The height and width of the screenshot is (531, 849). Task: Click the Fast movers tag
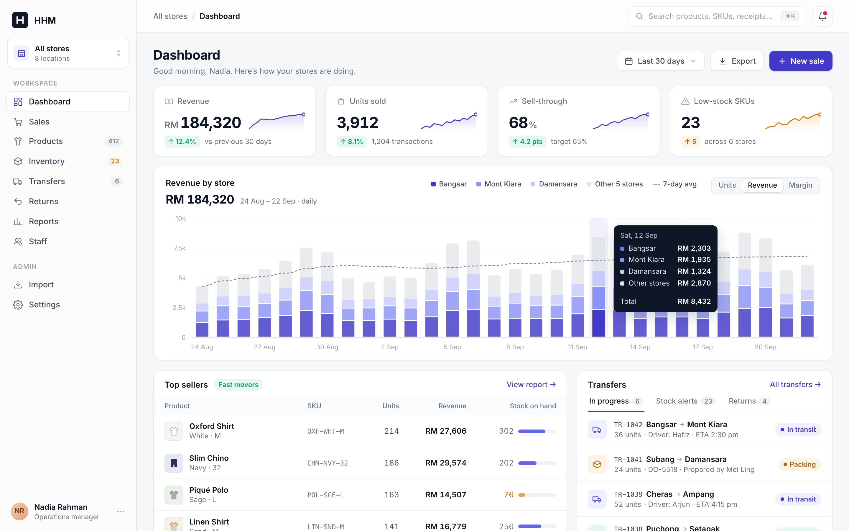click(x=238, y=385)
